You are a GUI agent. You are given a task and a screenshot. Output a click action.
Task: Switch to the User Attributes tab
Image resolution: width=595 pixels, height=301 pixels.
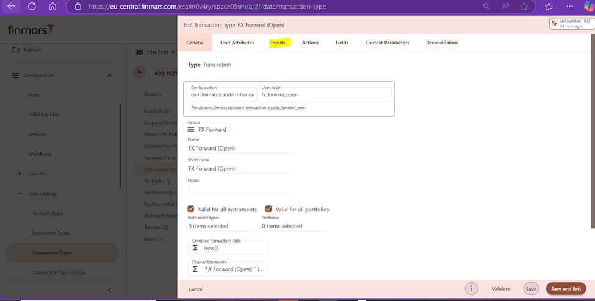tap(237, 43)
